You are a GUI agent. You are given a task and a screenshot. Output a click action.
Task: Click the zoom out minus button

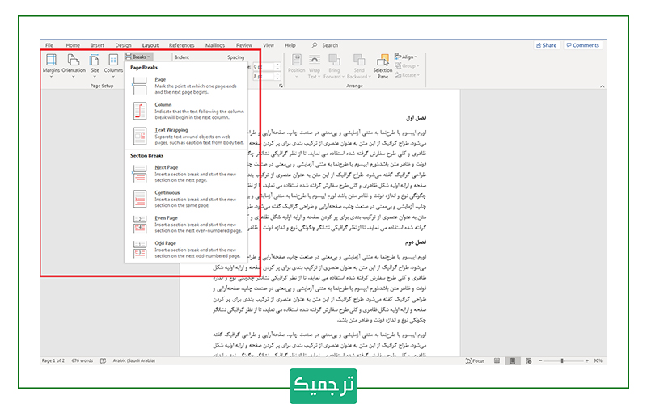(540, 360)
